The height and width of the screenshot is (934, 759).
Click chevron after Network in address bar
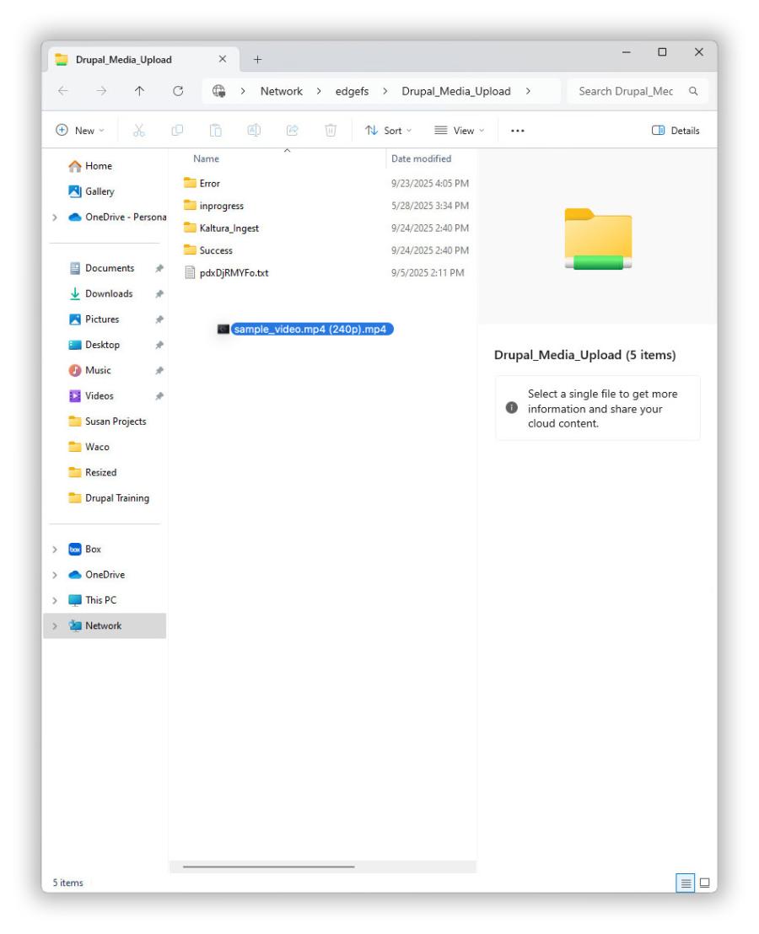point(319,91)
